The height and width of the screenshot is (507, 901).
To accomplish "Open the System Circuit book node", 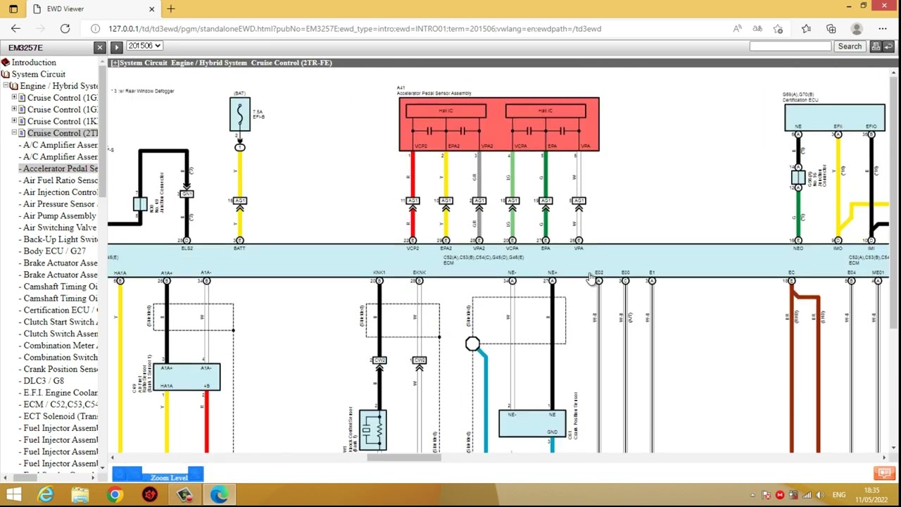I will [x=38, y=74].
